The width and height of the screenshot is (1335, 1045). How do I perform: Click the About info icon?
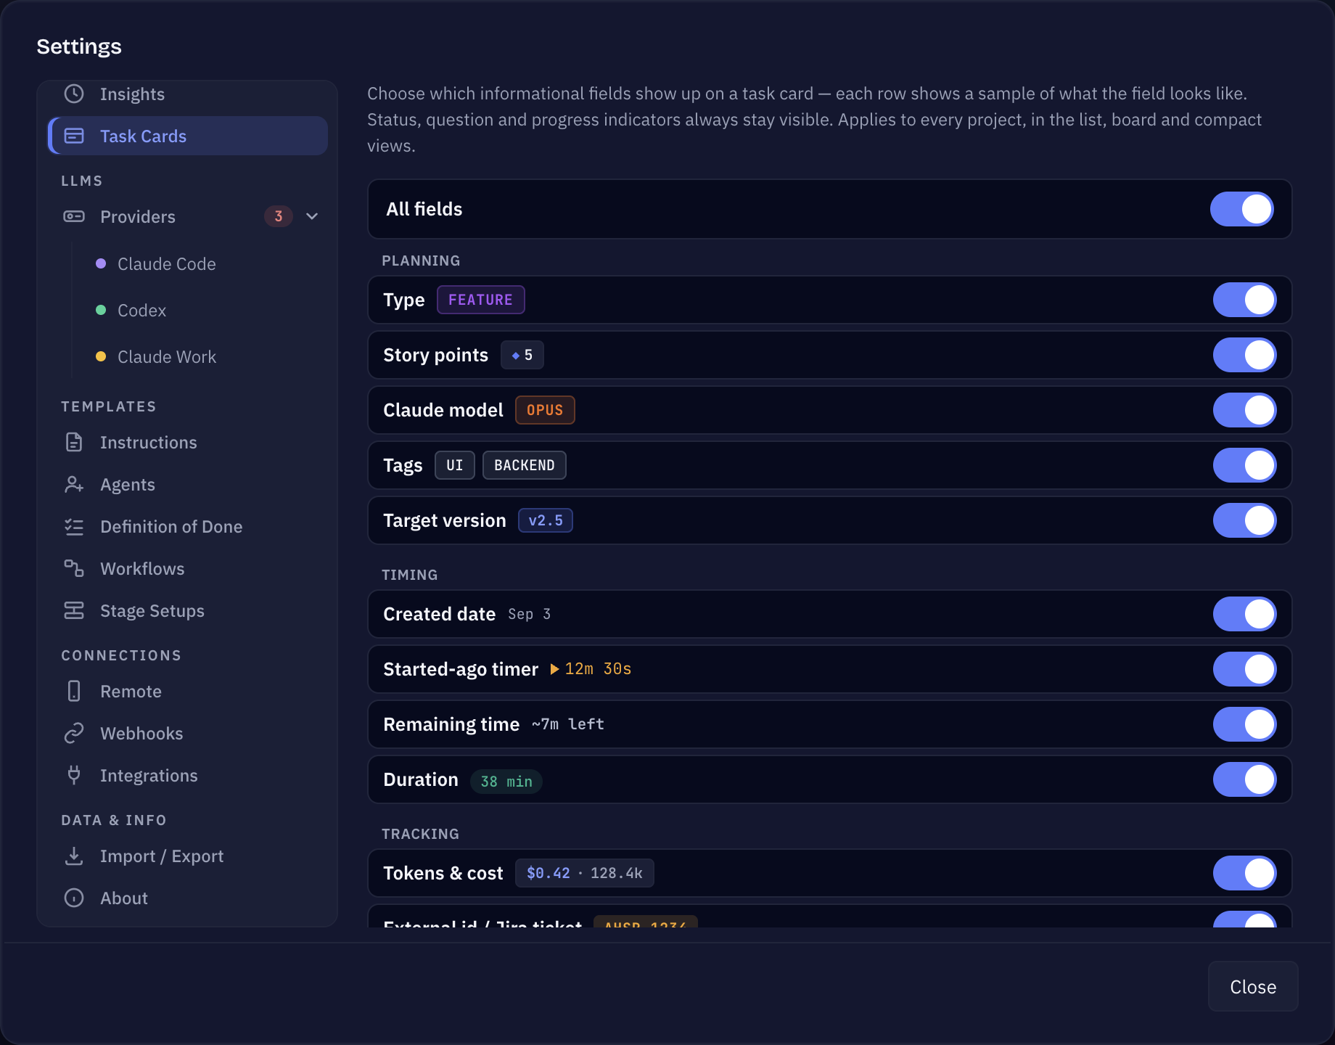[x=74, y=898]
